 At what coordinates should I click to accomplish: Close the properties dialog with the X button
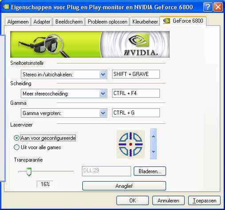click(x=218, y=7)
